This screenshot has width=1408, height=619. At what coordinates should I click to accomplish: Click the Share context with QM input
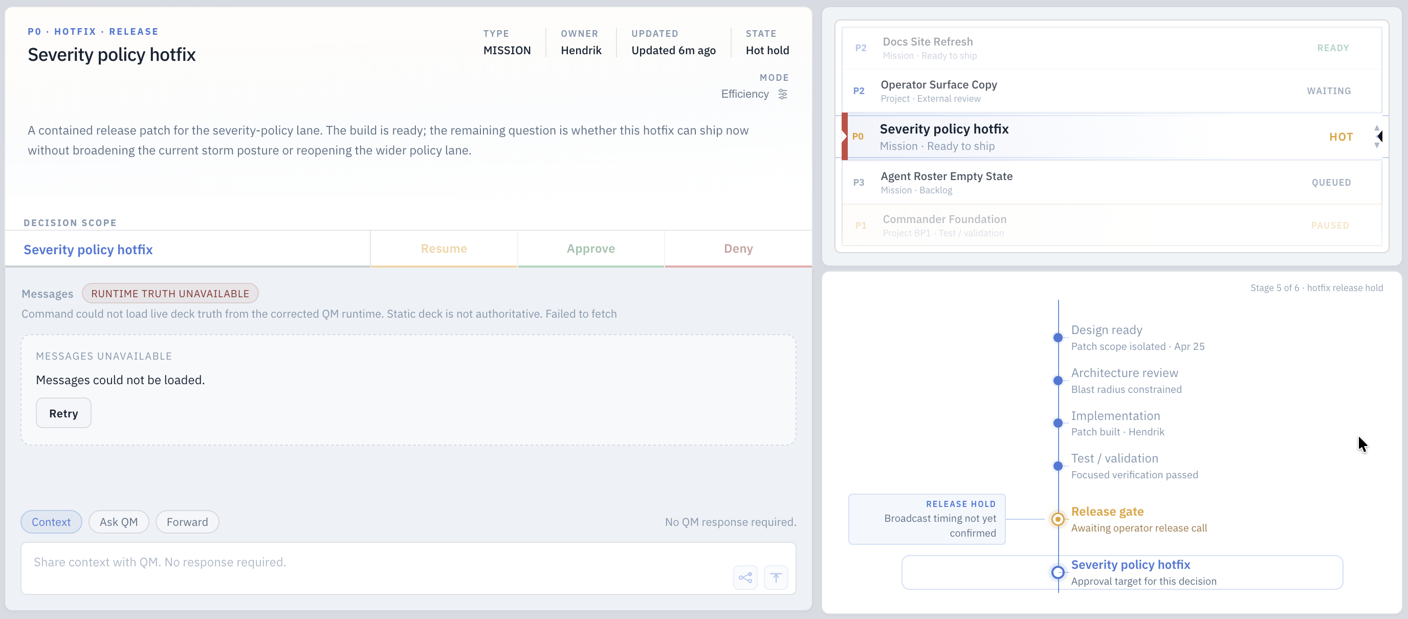tap(377, 568)
